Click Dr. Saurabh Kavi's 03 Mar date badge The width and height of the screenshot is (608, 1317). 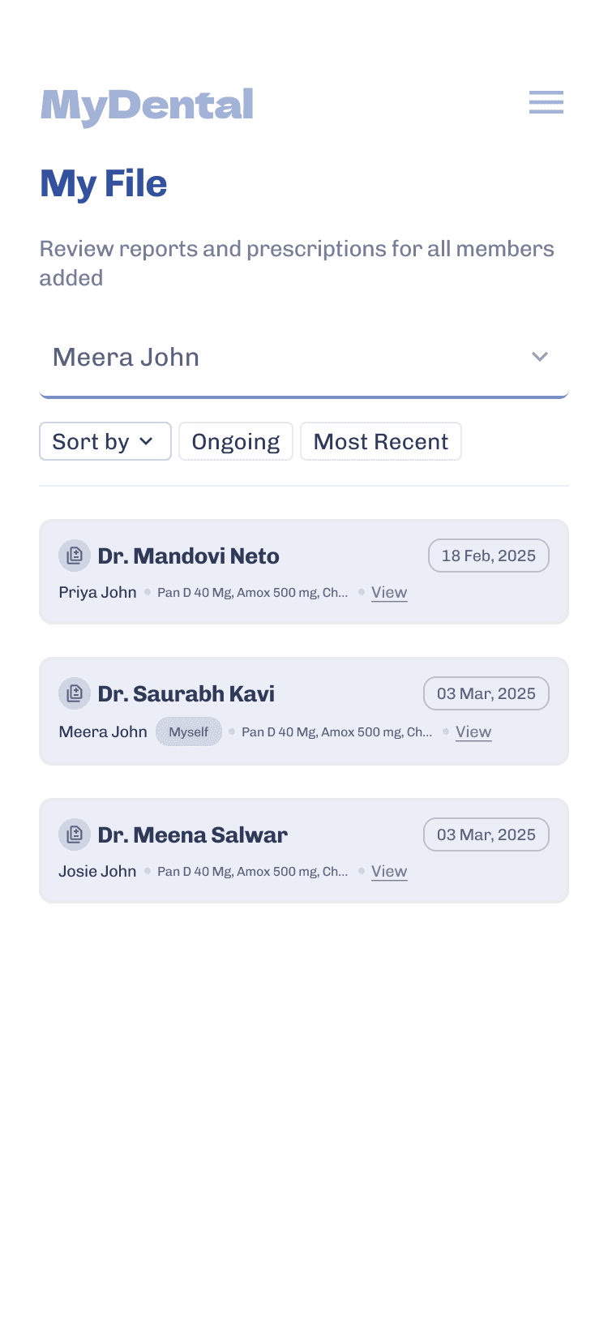(486, 693)
